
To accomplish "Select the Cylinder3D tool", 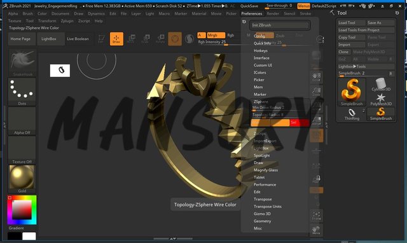I will point(381,85).
